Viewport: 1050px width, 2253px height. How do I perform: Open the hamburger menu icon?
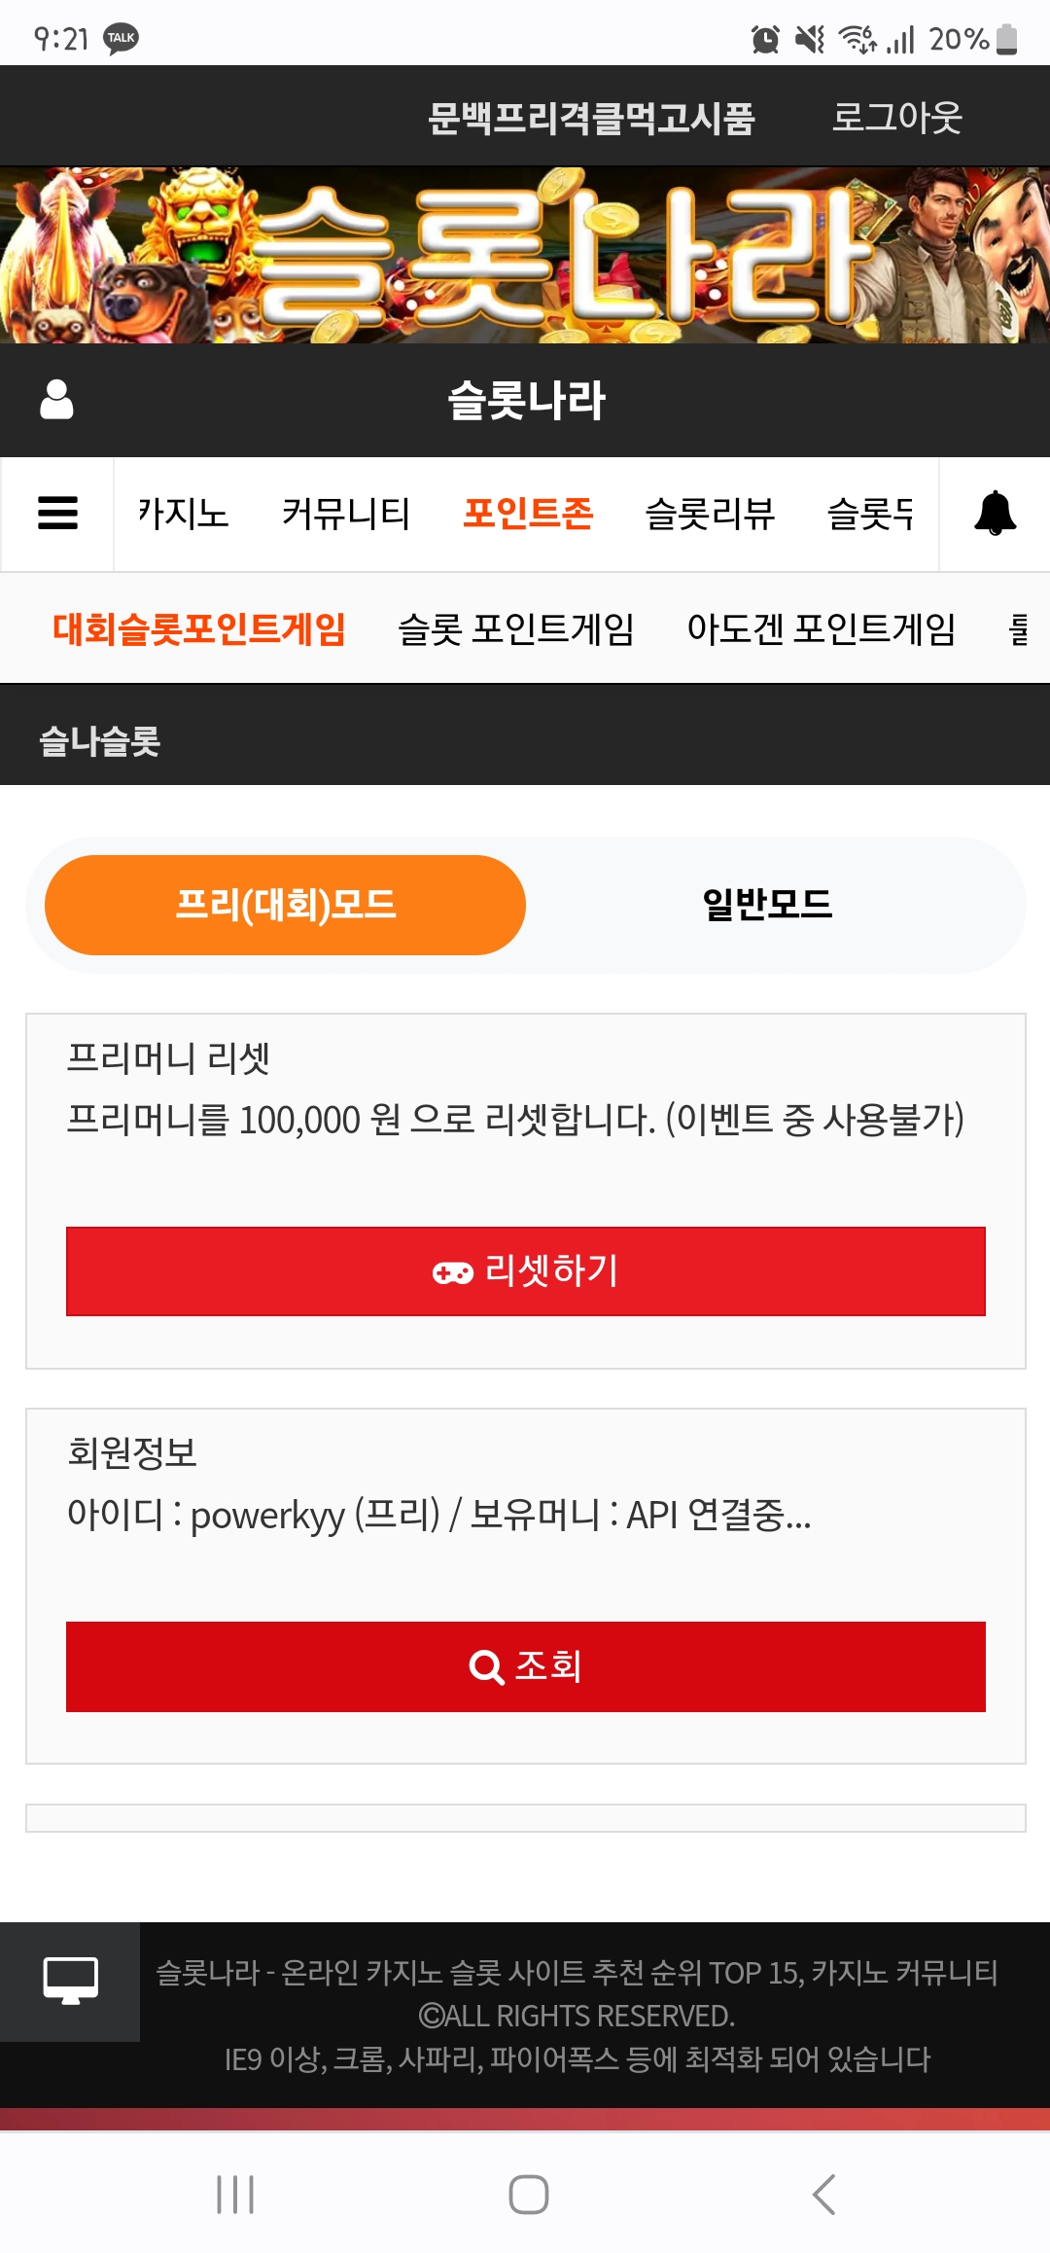(57, 513)
